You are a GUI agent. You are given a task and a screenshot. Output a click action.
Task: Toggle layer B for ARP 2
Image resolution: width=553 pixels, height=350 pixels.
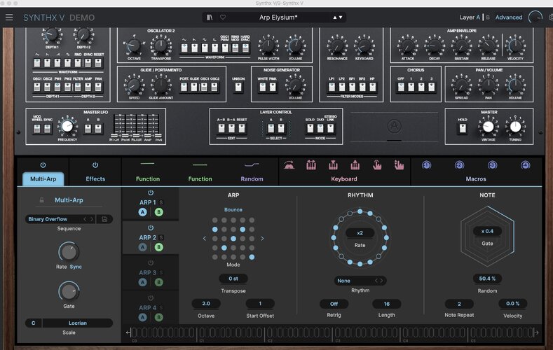point(158,247)
